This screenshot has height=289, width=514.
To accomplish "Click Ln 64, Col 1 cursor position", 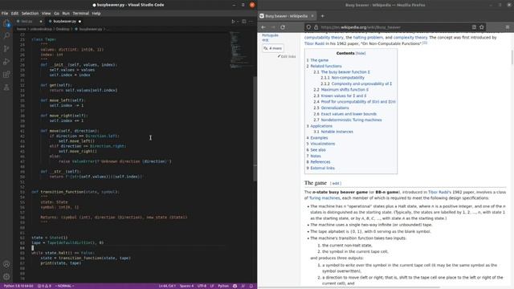I will pos(167,286).
